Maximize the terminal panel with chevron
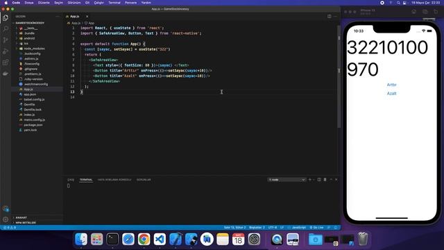Screen dimensions: 444x250 tap(331, 179)
